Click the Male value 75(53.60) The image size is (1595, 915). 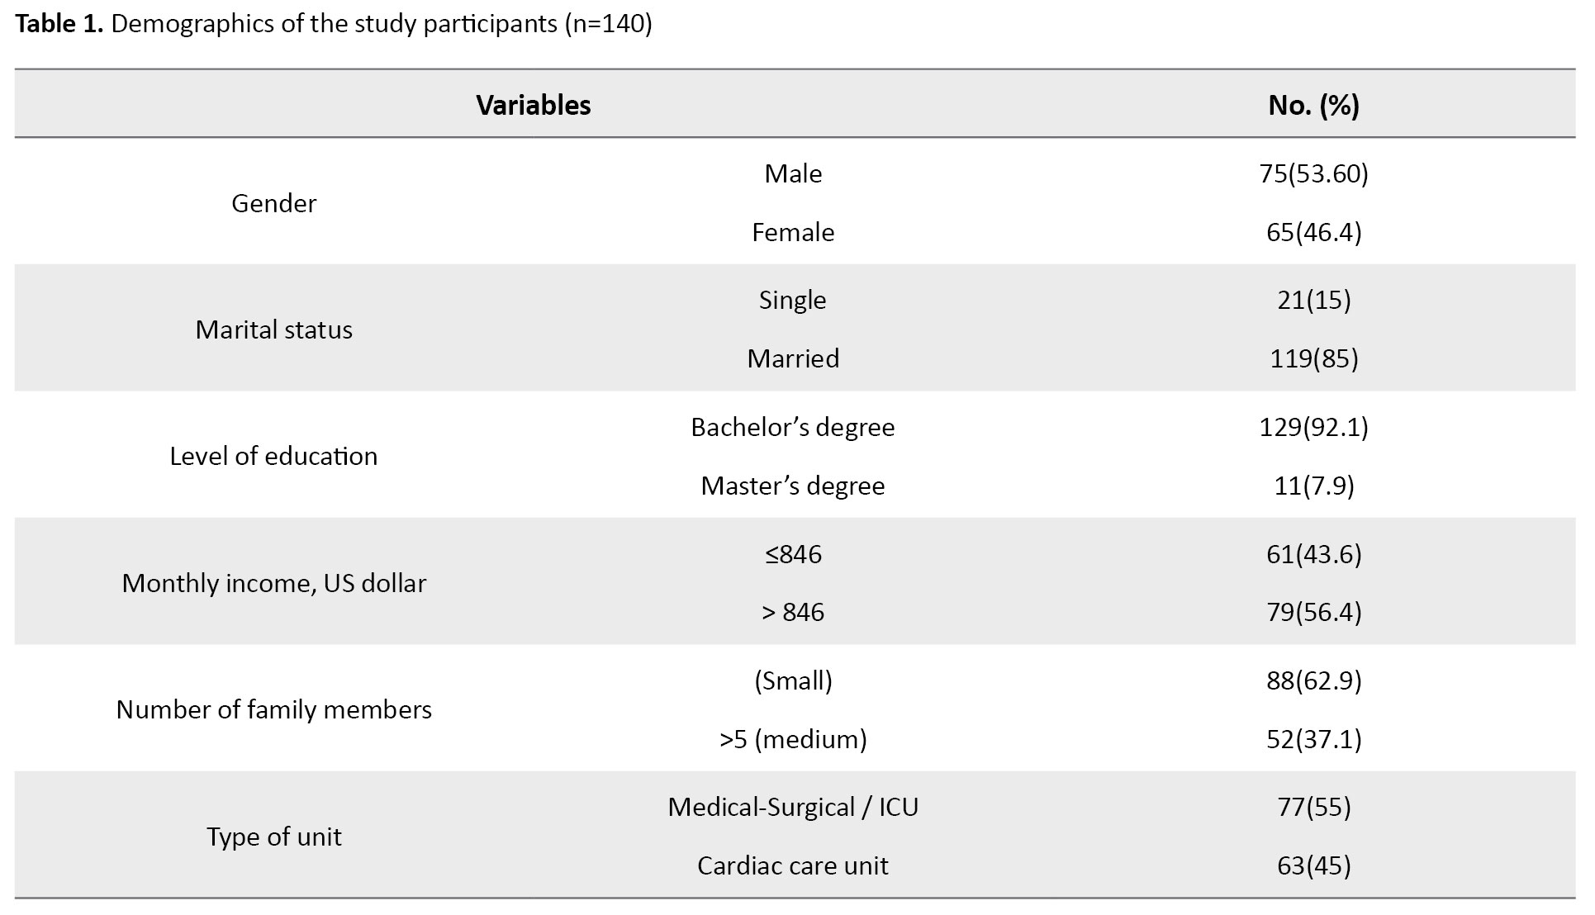coord(1313,173)
